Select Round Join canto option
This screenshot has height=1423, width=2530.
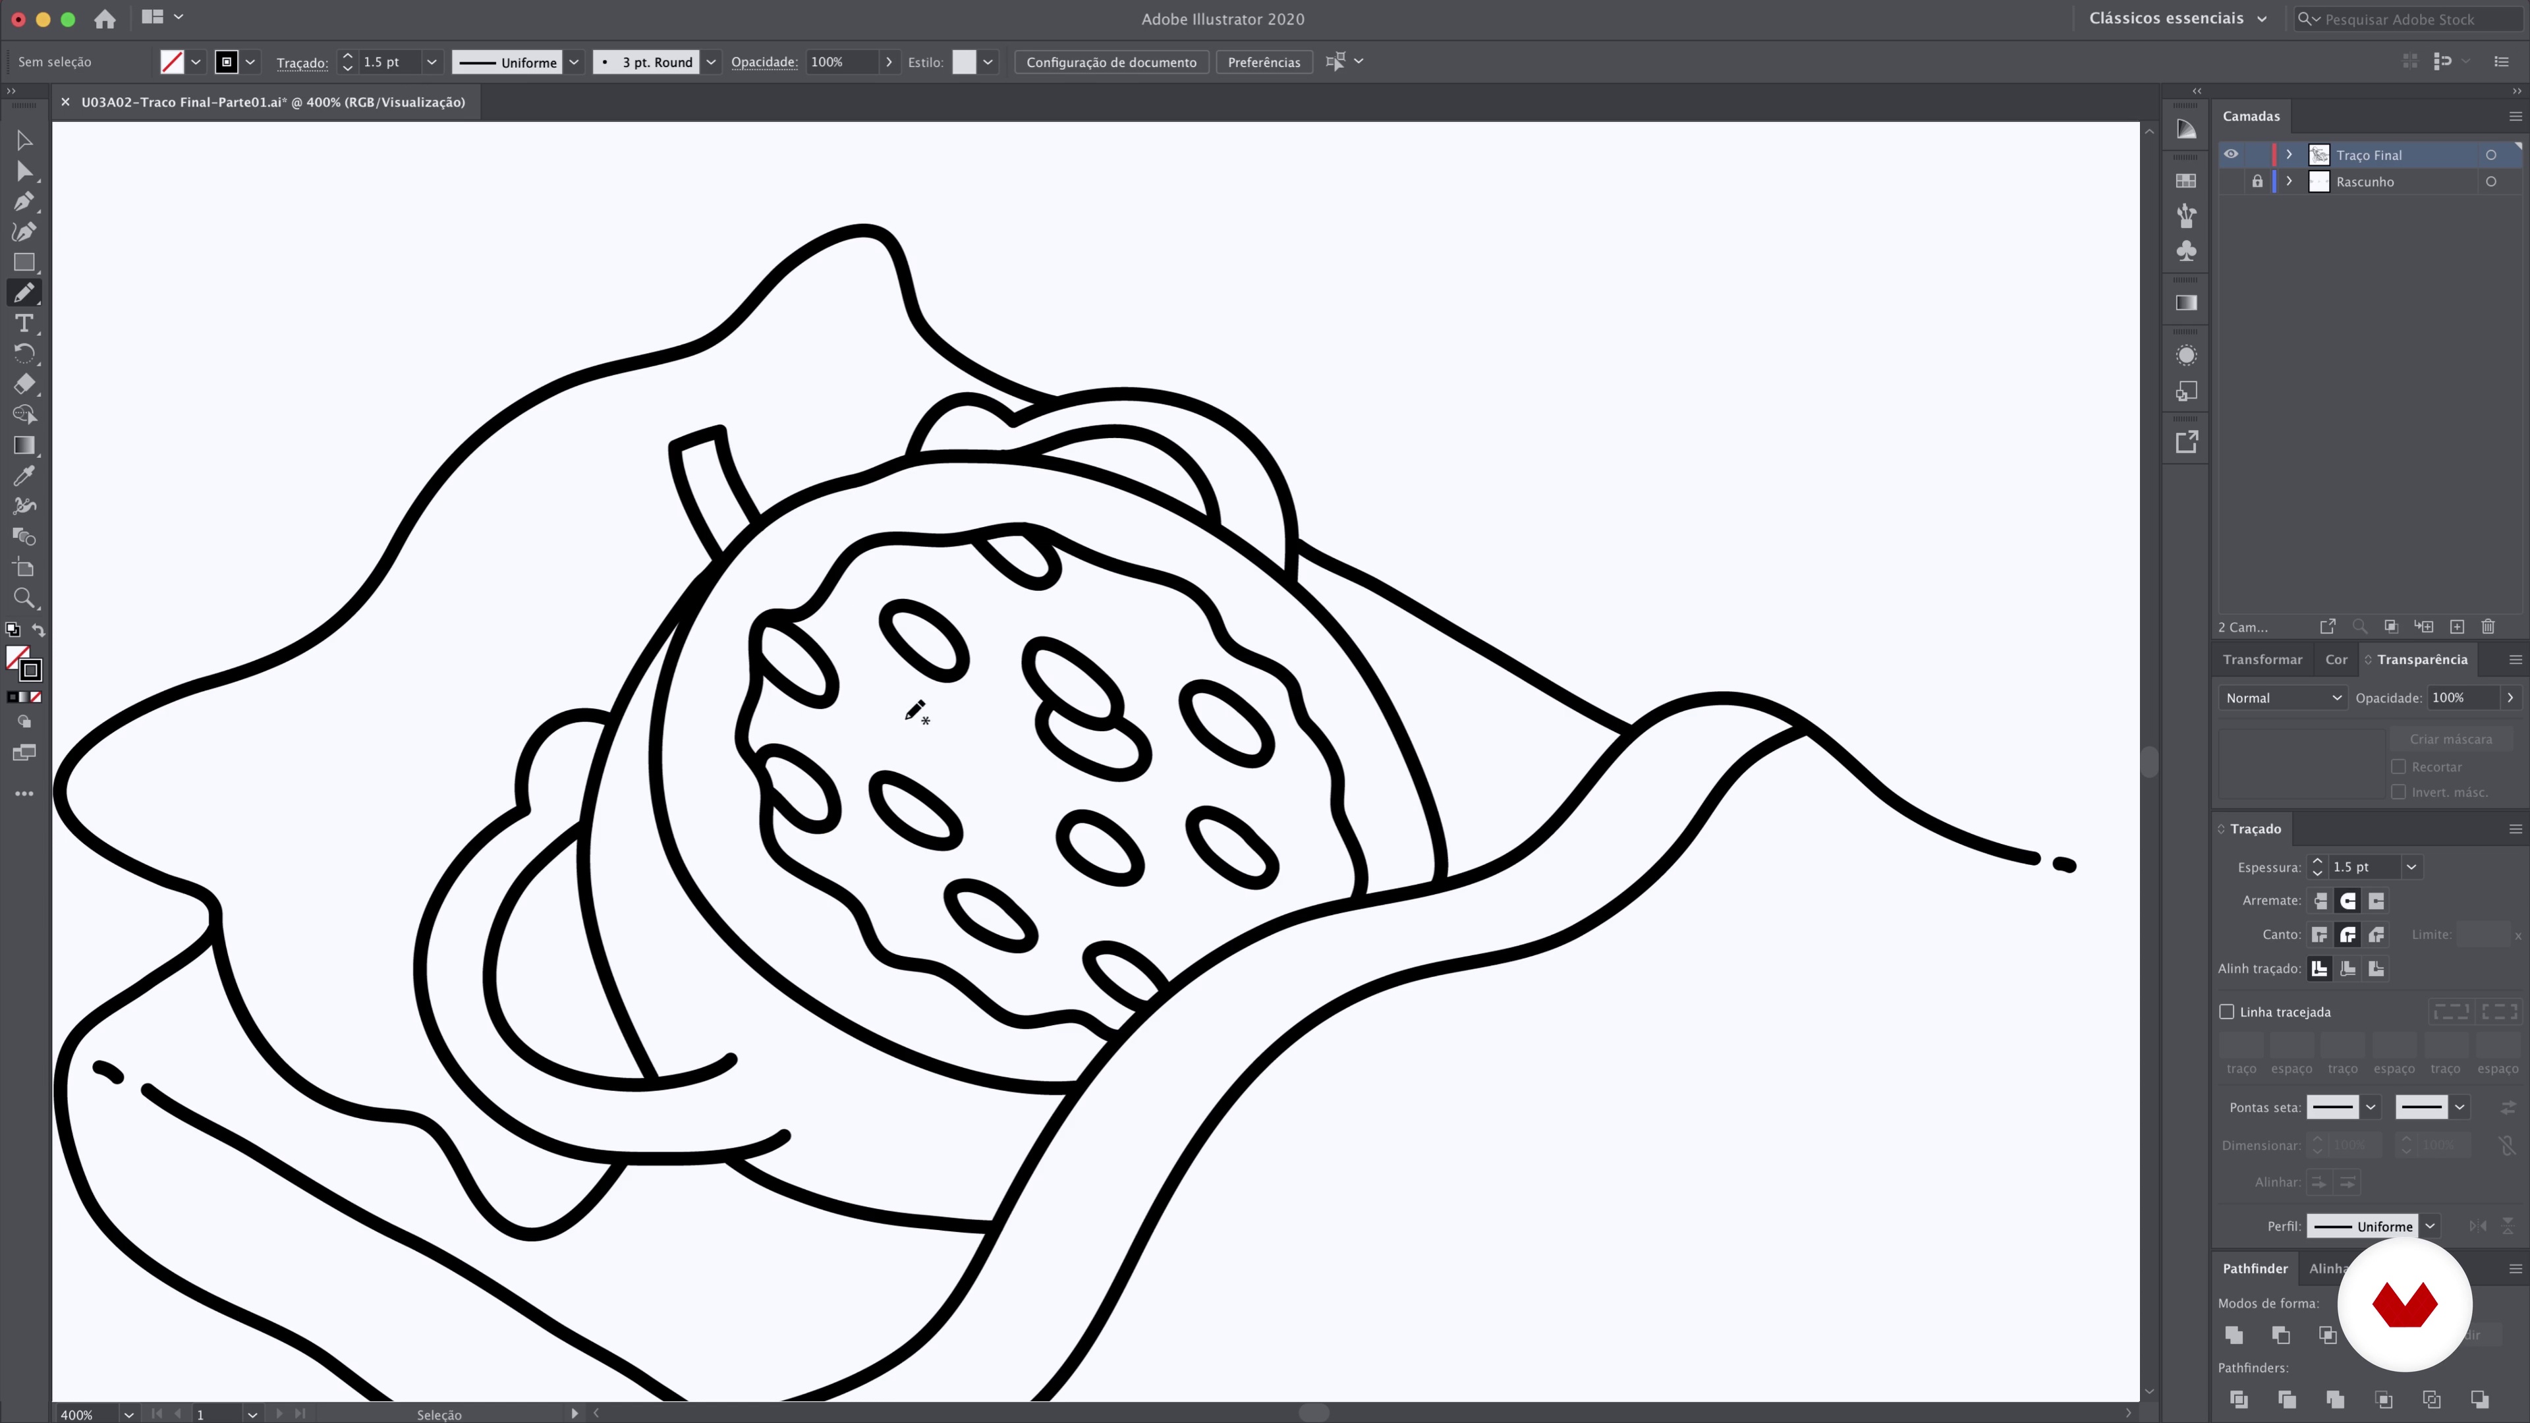tap(2347, 935)
